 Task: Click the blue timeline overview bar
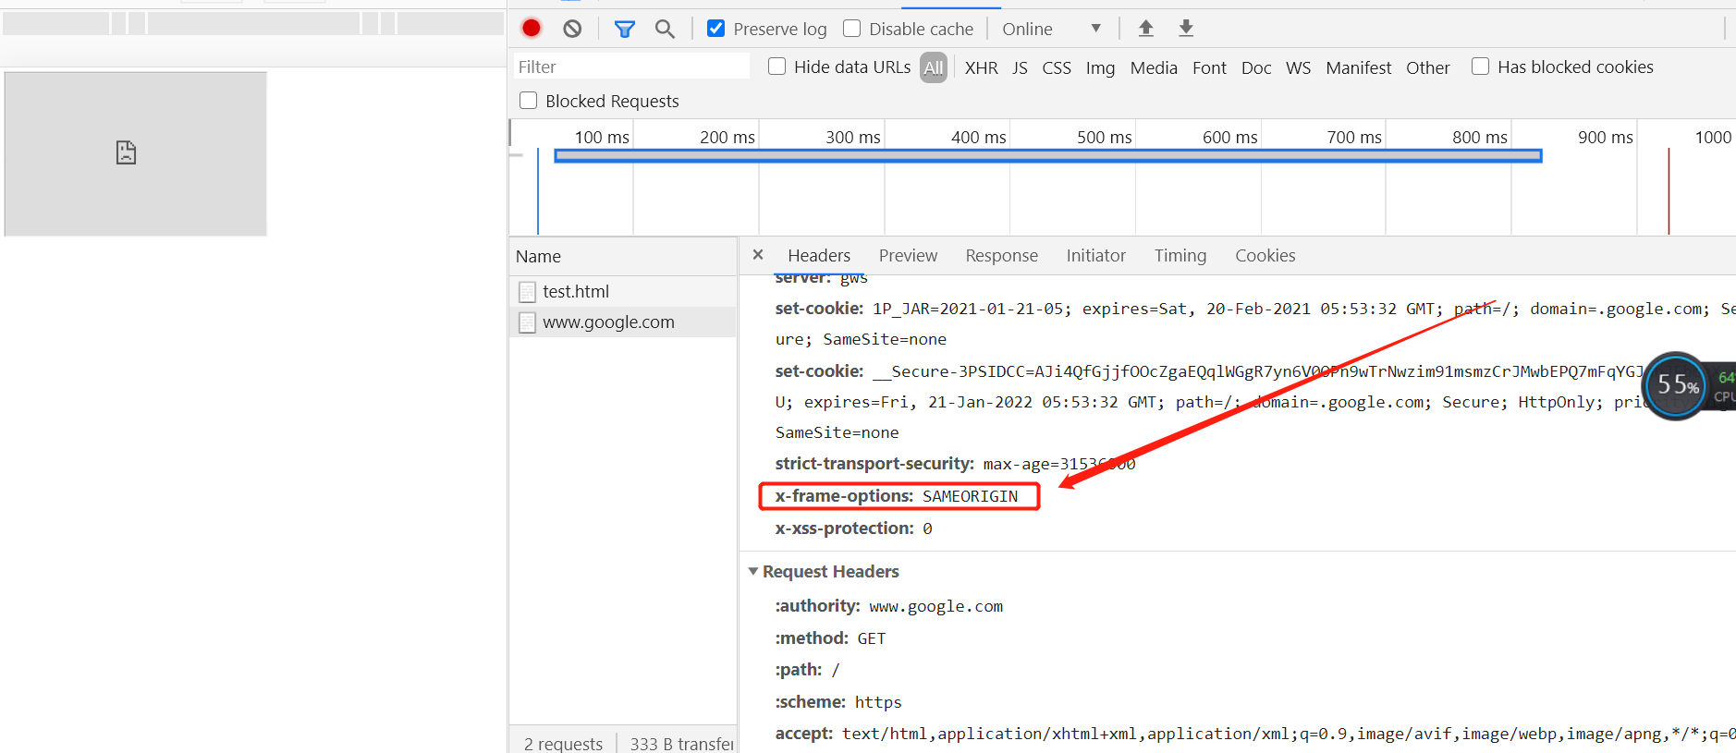pyautogui.click(x=1047, y=156)
